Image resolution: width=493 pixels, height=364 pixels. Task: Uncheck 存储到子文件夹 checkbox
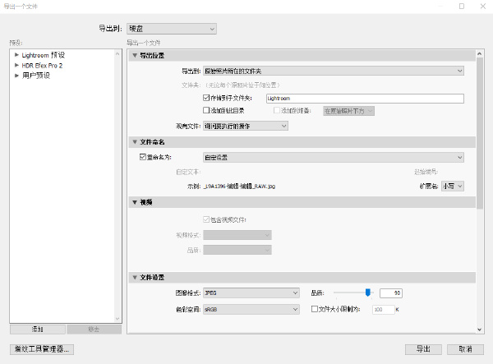click(206, 98)
